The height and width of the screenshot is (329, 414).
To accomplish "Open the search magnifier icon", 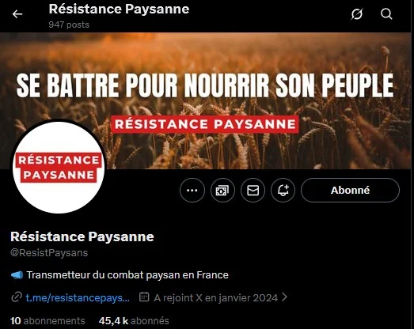I will tap(386, 14).
